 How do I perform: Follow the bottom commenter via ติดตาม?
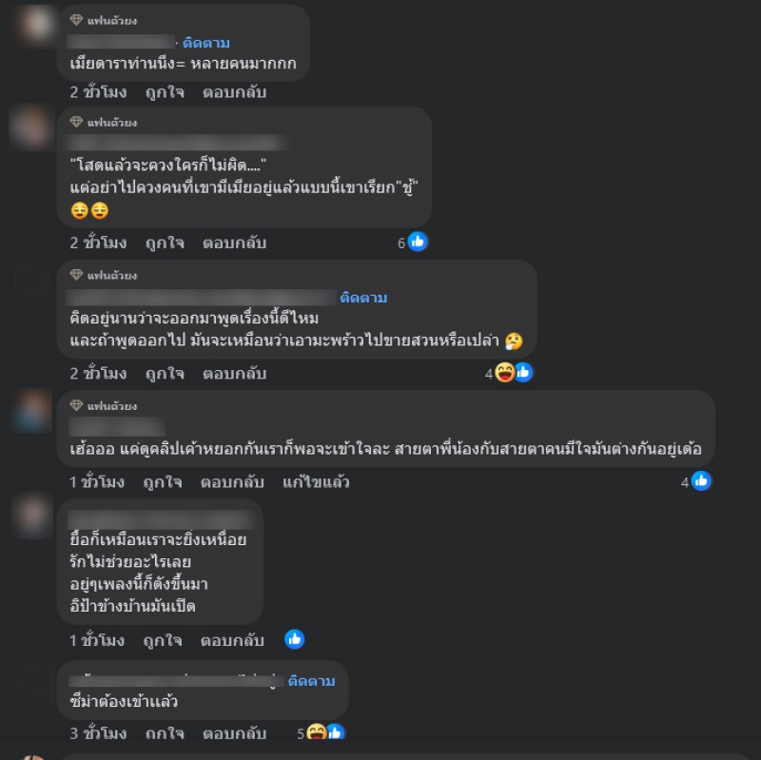pyautogui.click(x=312, y=681)
